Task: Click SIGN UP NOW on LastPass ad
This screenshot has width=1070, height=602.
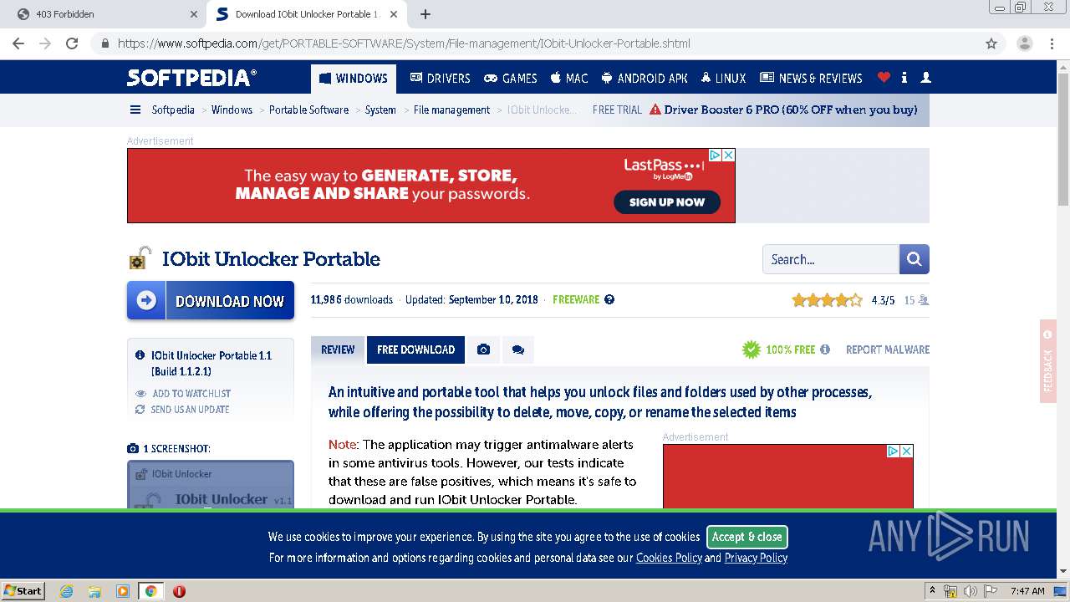Action: [x=666, y=202]
